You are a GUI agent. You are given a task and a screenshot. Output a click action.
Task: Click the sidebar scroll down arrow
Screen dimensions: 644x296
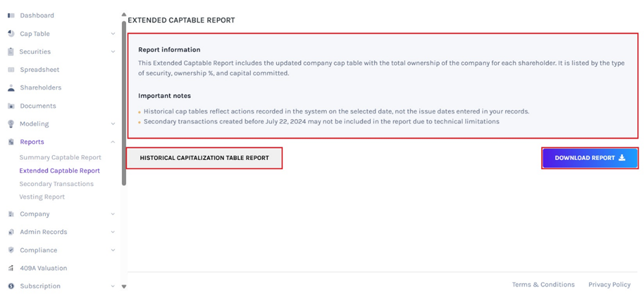tap(124, 286)
